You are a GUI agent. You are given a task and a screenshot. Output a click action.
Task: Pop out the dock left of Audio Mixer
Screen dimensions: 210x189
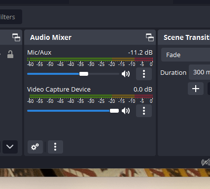(16, 37)
